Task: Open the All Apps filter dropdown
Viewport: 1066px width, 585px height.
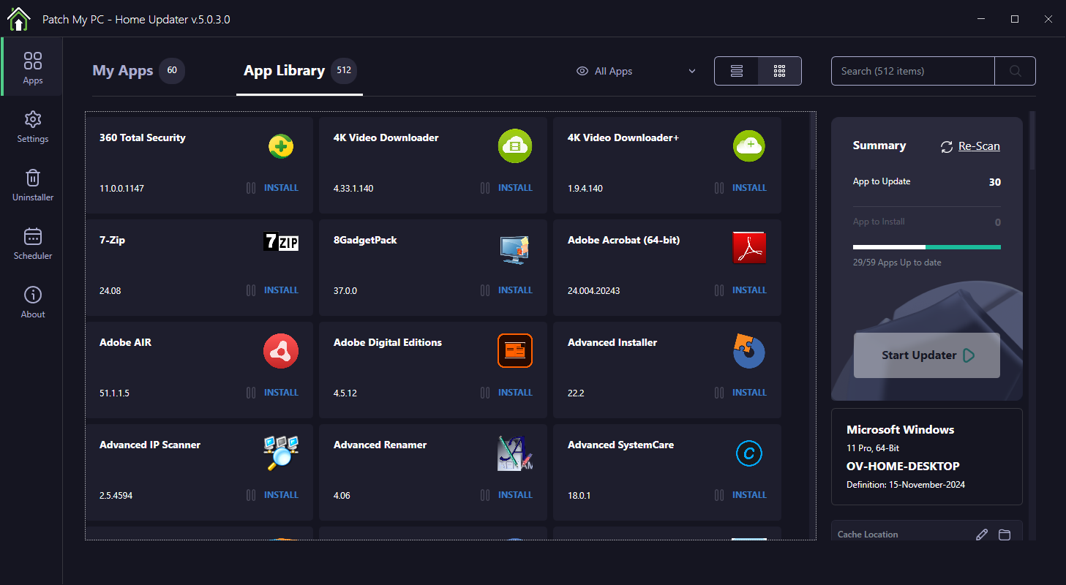Action: pyautogui.click(x=636, y=71)
